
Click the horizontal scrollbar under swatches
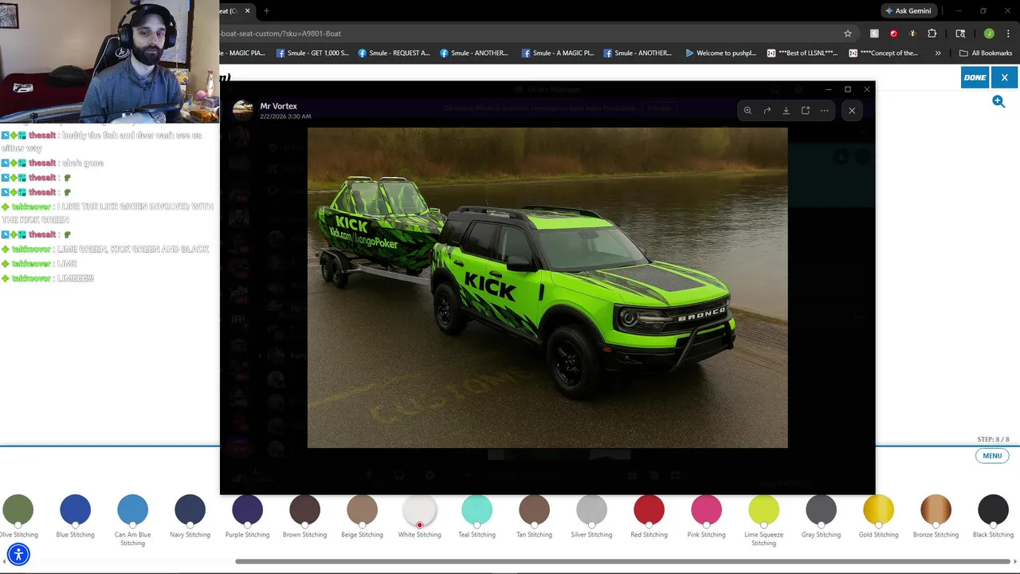click(624, 561)
